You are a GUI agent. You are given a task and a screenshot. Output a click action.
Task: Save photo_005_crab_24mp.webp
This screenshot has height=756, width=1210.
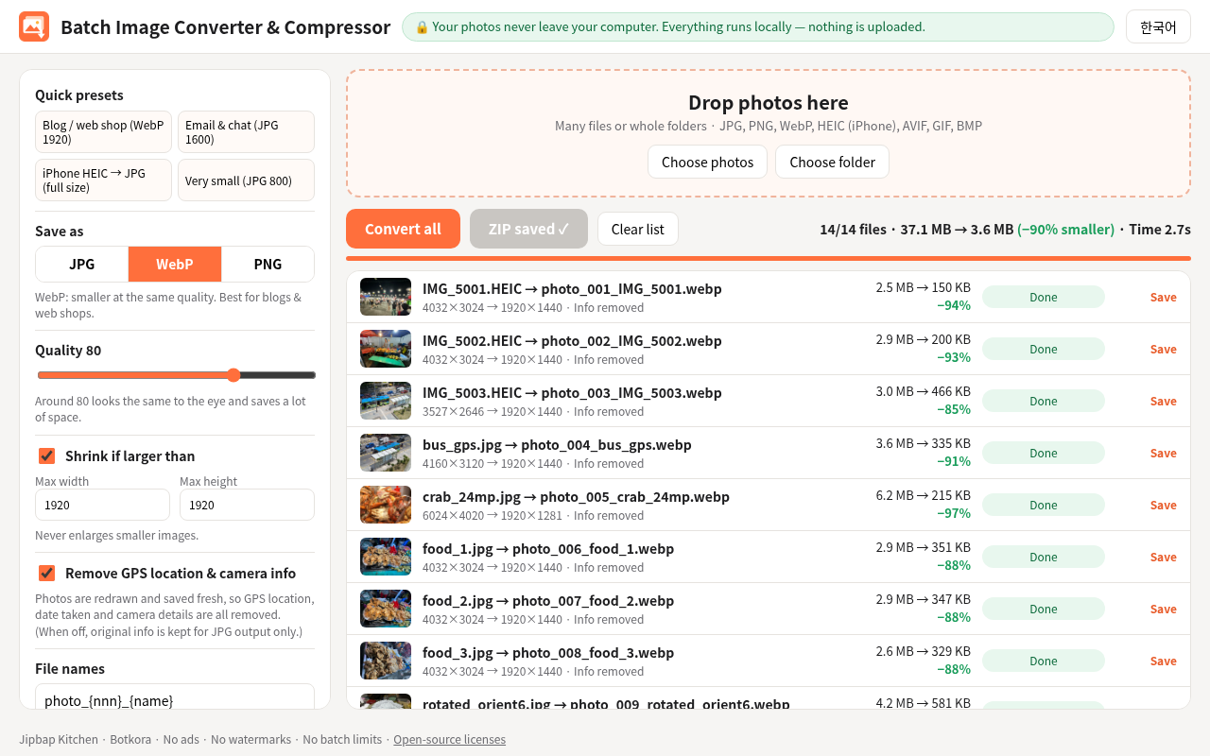coord(1163,505)
